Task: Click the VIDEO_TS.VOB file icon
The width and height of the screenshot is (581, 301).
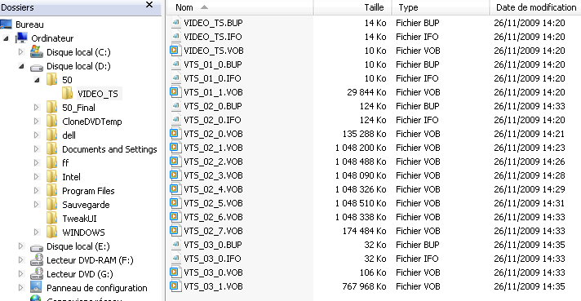Action: (175, 51)
